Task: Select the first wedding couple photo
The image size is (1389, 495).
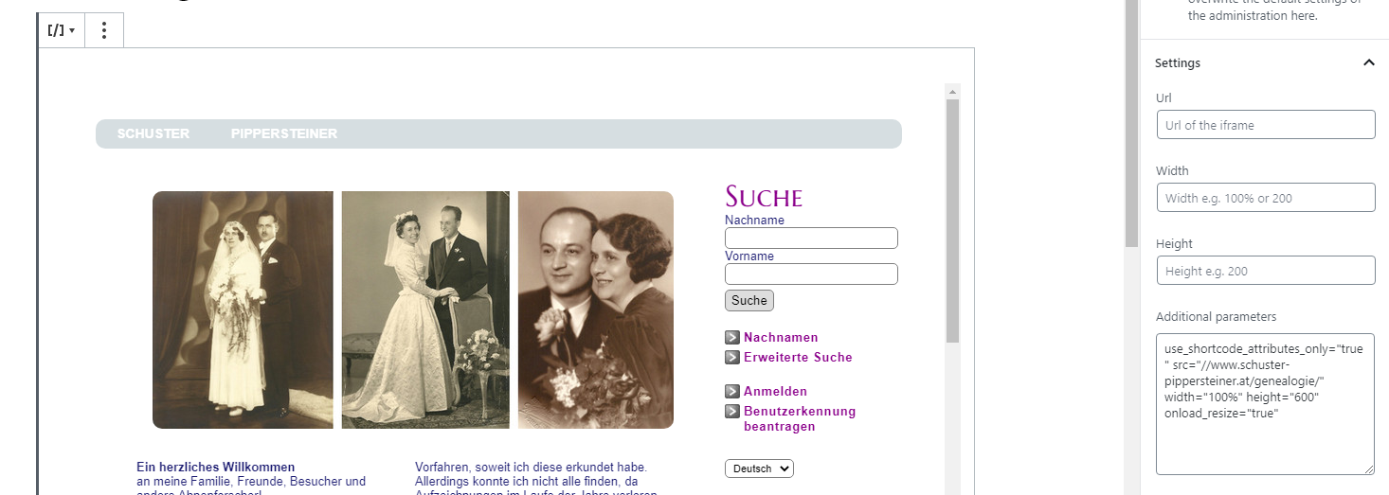Action: [243, 309]
